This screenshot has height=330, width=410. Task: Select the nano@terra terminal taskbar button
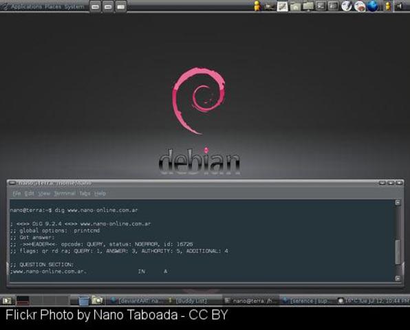pos(251,300)
